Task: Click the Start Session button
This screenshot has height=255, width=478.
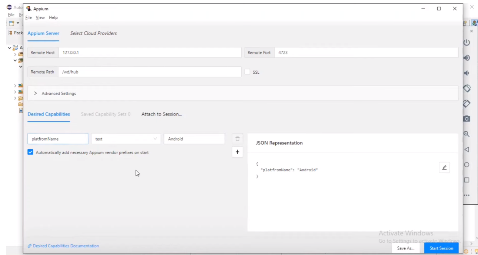Action: tap(441, 248)
